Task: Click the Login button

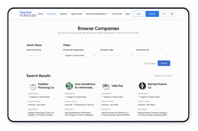Action: point(139,14)
